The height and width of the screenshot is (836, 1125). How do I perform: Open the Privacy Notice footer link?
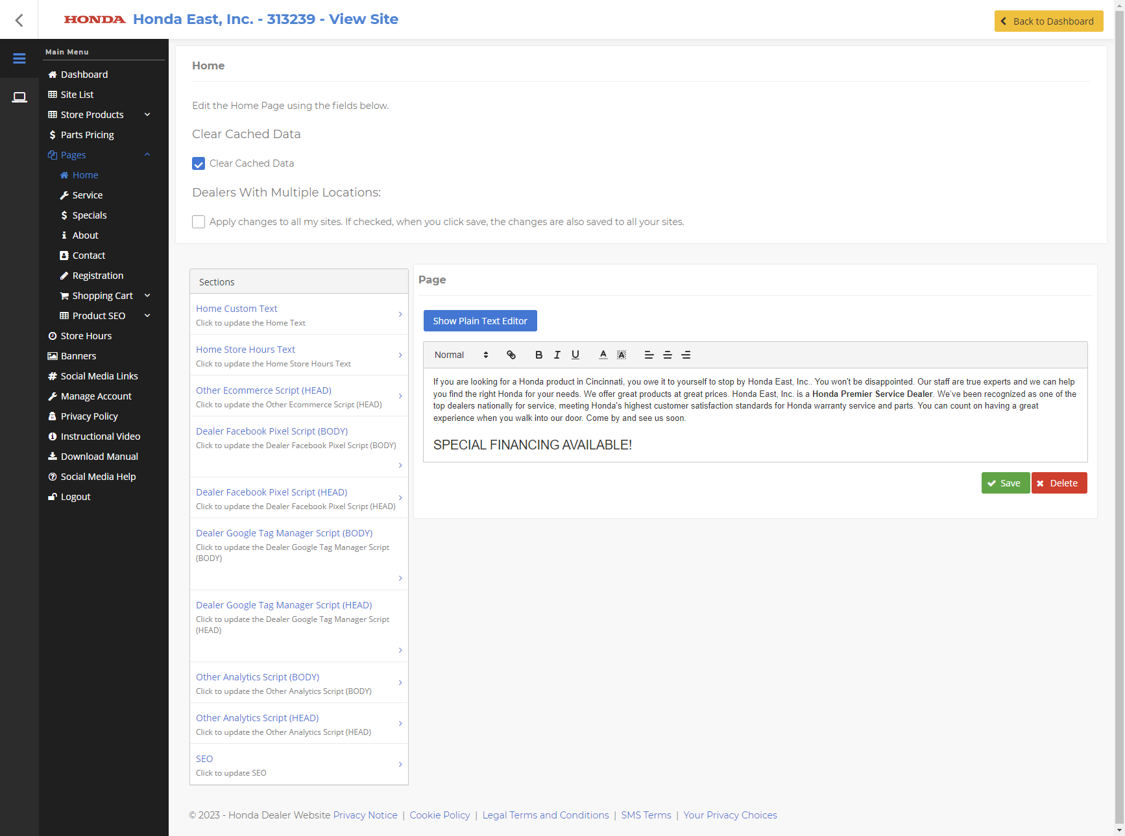[365, 815]
